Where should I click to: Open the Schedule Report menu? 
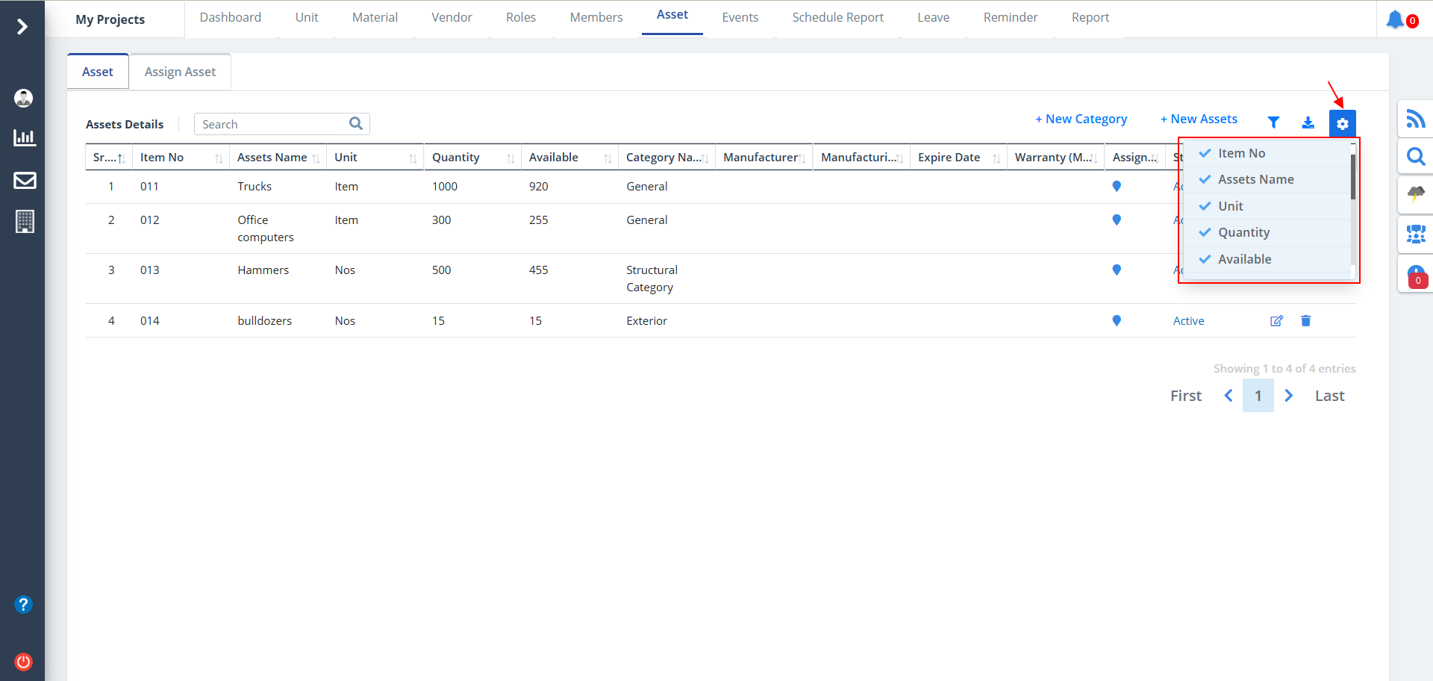coord(837,17)
